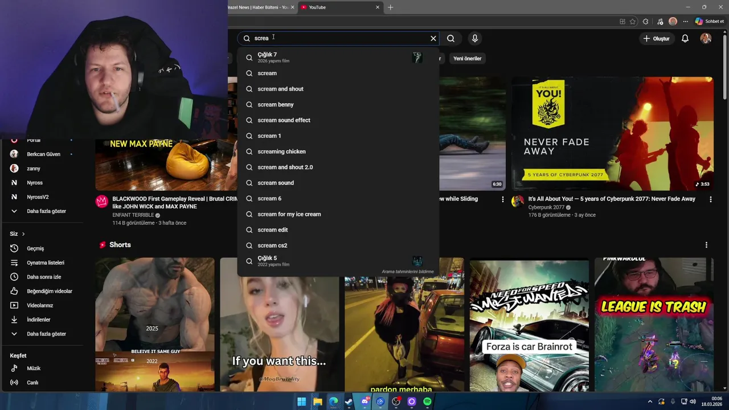Screen dimensions: 729x410
Task: Open the Copilot "Sohbet et" button
Action: click(x=710, y=21)
